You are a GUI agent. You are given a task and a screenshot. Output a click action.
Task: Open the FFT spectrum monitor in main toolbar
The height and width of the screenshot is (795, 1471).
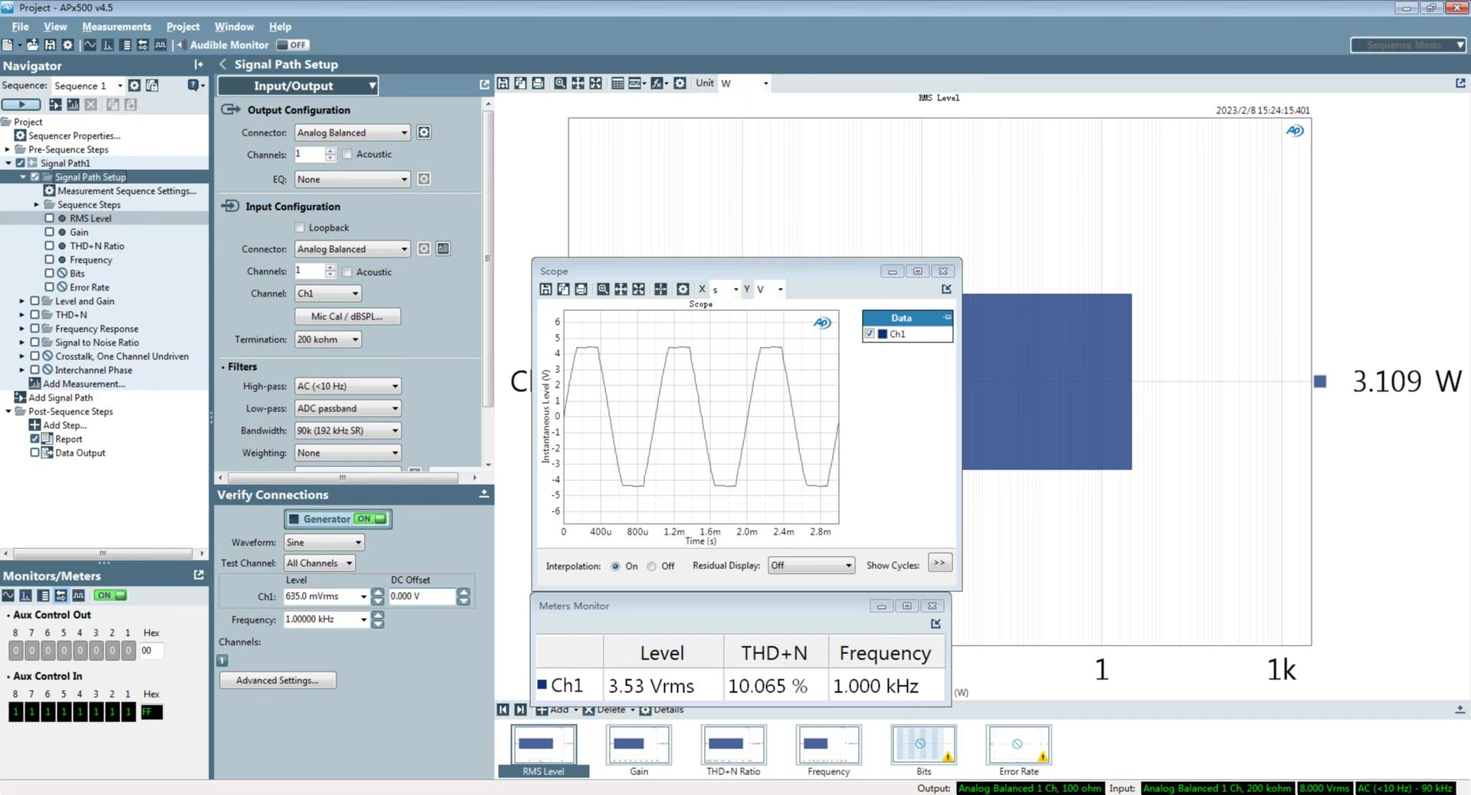click(x=108, y=45)
